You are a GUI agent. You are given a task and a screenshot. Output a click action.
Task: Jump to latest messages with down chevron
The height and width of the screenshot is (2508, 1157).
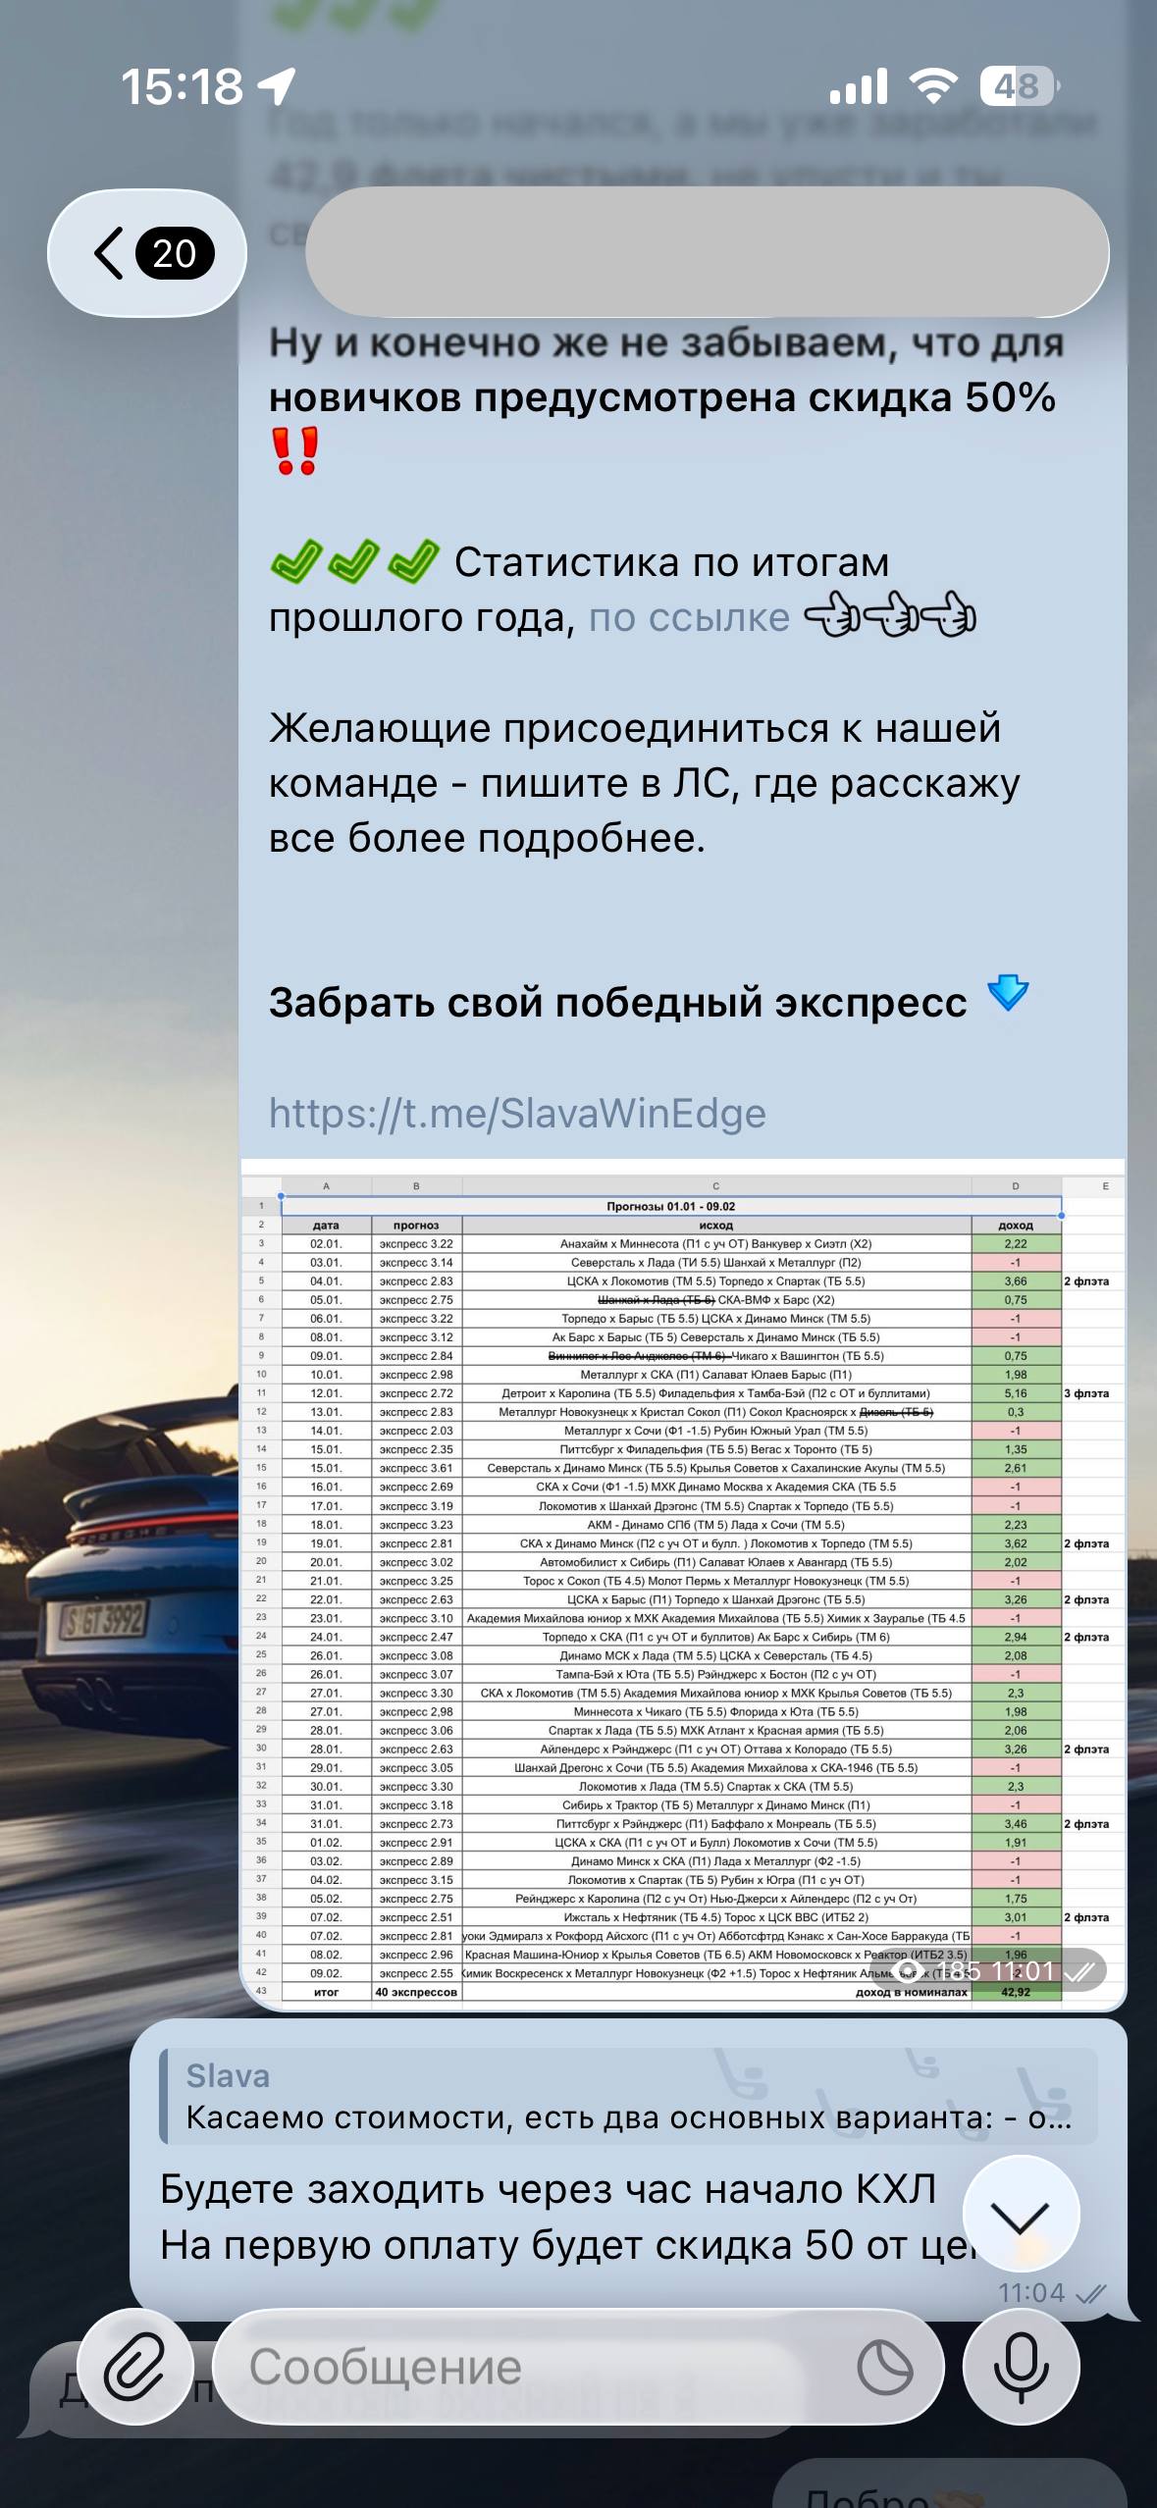[1021, 2215]
